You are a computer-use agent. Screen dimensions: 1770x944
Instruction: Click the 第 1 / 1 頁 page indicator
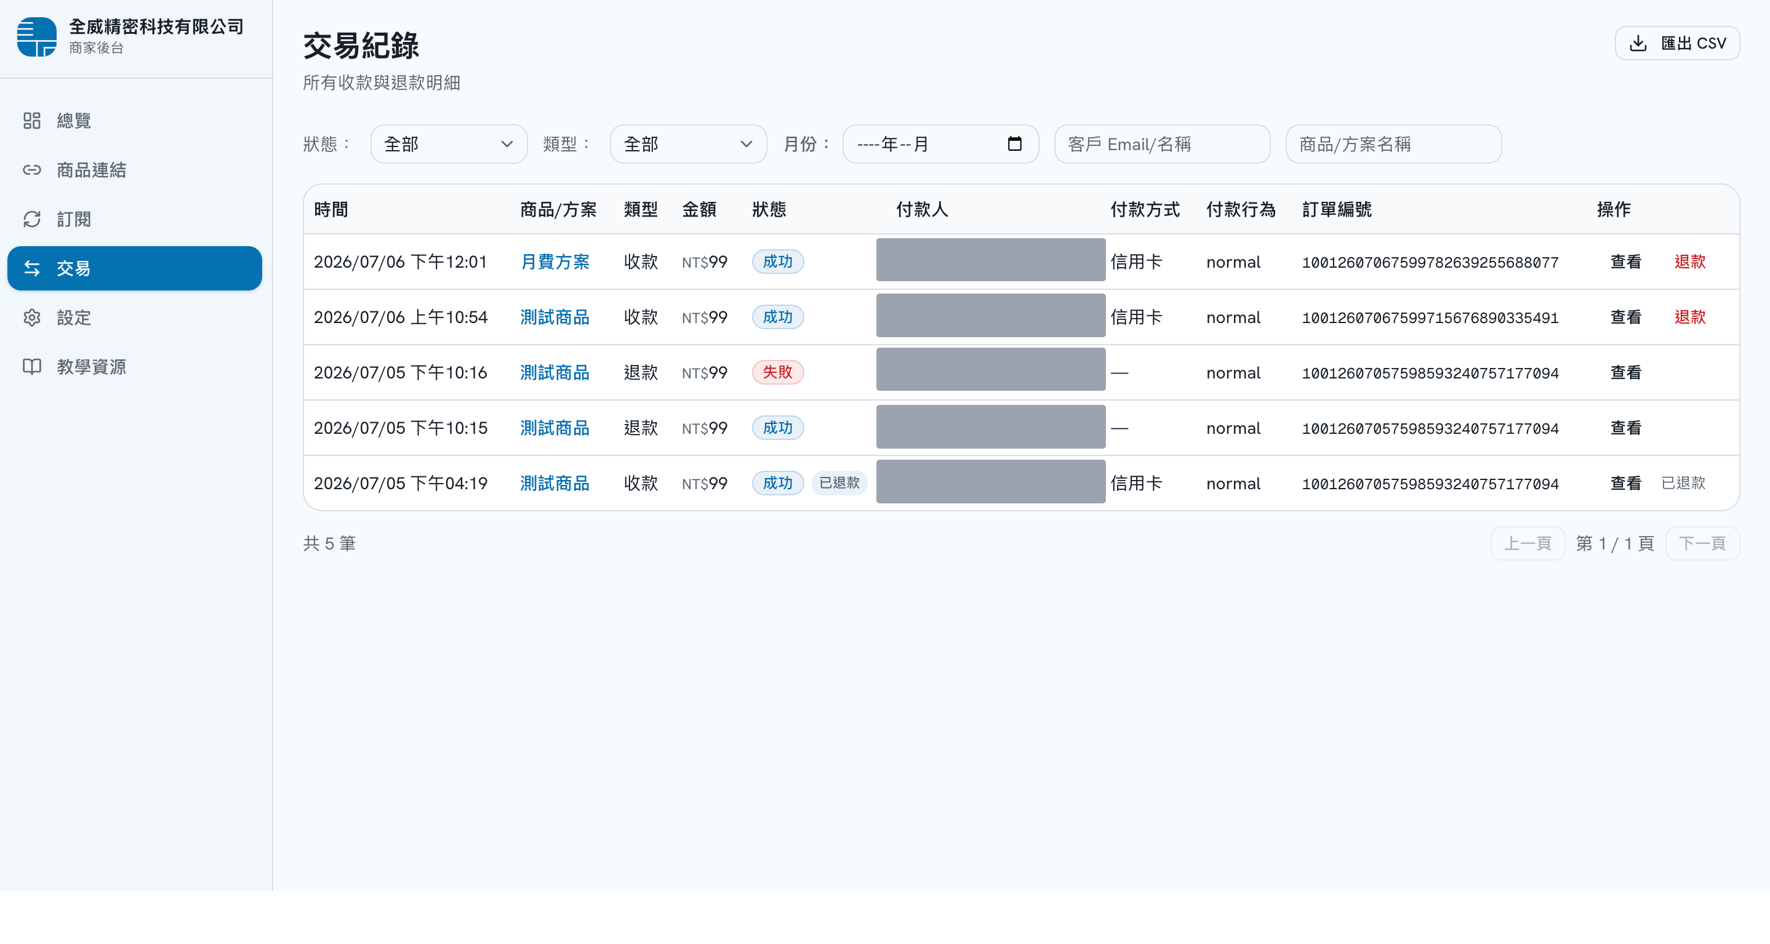[x=1615, y=543]
